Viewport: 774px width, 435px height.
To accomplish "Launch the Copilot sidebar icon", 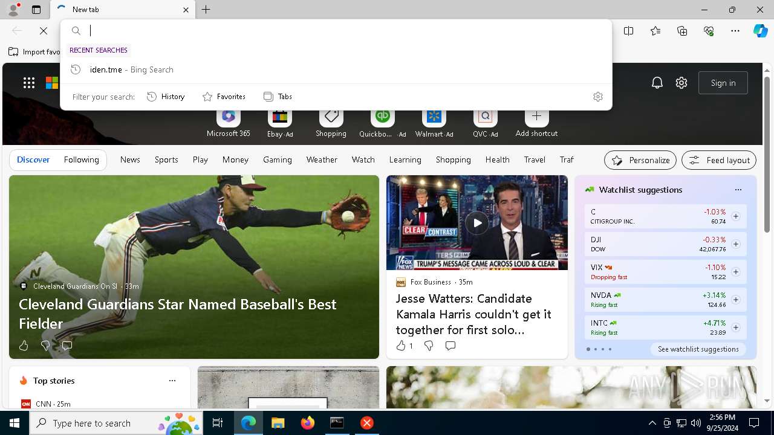I will (x=760, y=31).
